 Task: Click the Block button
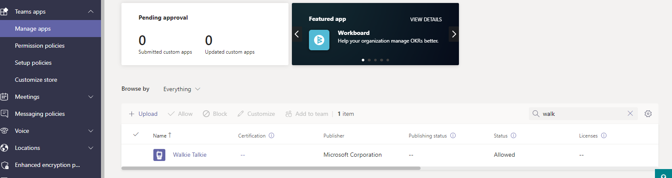tap(215, 114)
